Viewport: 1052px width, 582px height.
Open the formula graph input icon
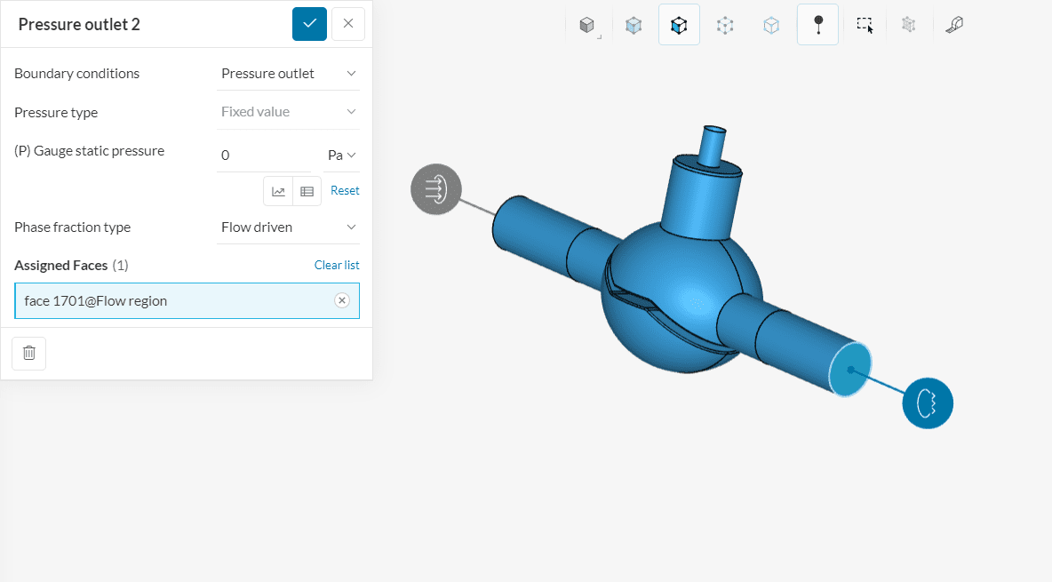pyautogui.click(x=278, y=191)
